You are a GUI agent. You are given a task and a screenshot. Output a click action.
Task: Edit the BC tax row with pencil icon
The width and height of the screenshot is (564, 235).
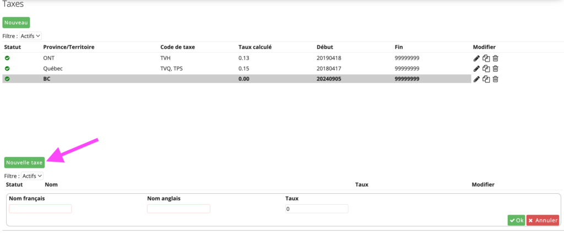pos(476,79)
